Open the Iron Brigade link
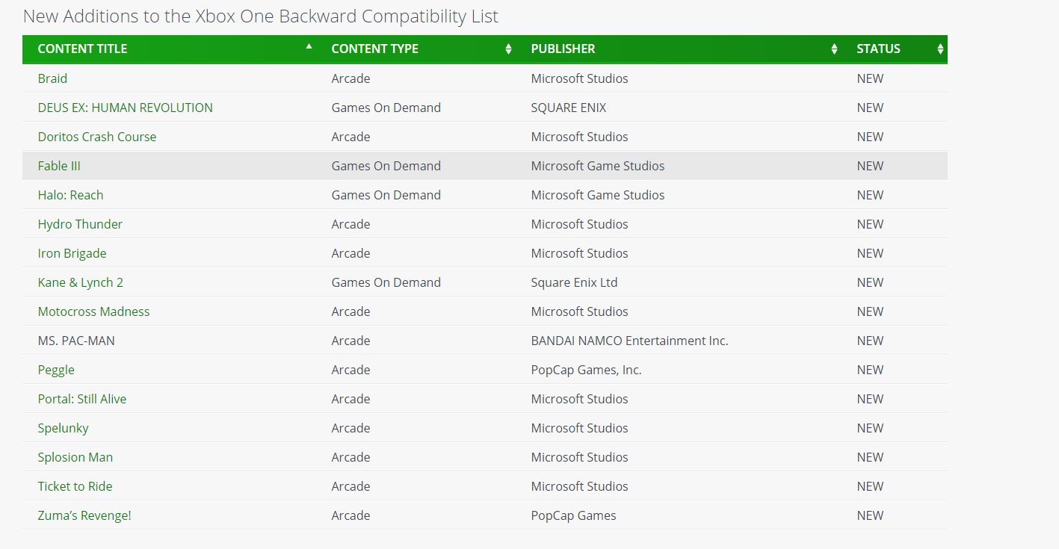The height and width of the screenshot is (549, 1059). click(x=72, y=253)
